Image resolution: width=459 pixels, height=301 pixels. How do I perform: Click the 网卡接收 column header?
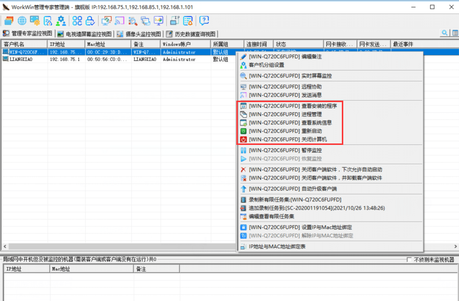pyautogui.click(x=340, y=44)
